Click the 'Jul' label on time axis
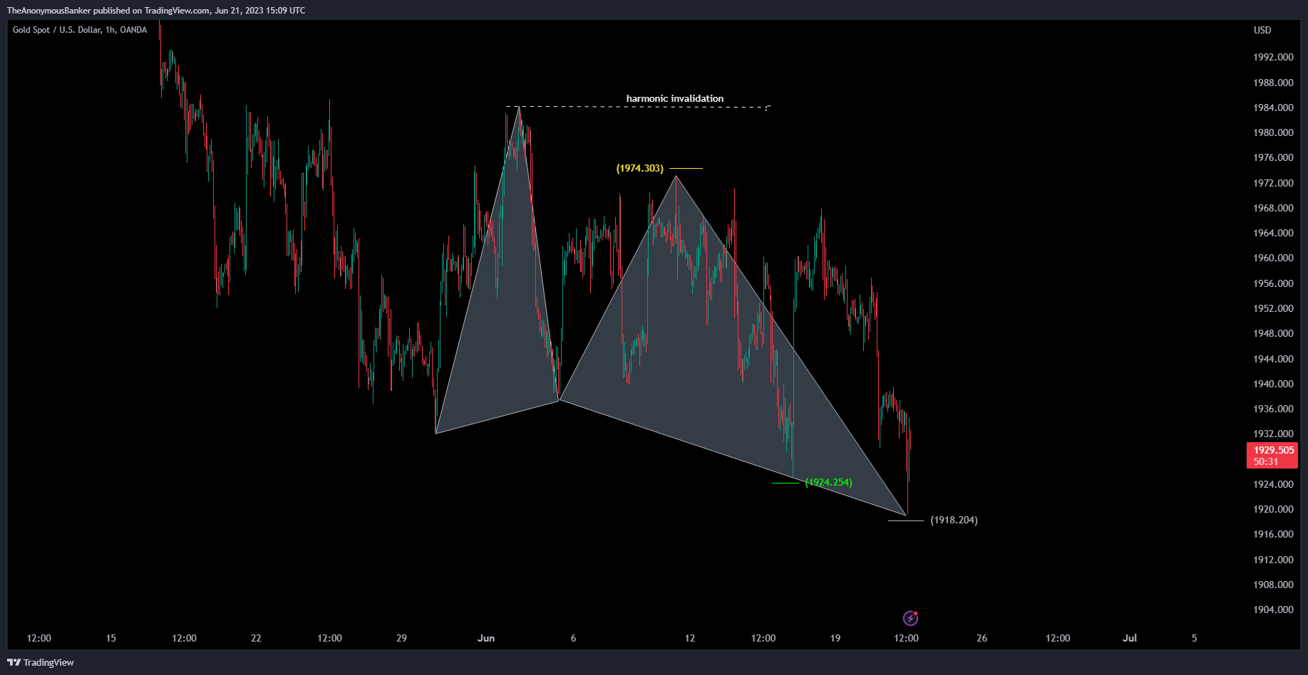This screenshot has height=675, width=1308. pyautogui.click(x=1130, y=638)
